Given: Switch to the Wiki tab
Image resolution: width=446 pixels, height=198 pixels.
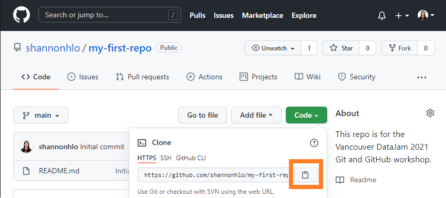Looking at the screenshot, I should click(x=307, y=77).
